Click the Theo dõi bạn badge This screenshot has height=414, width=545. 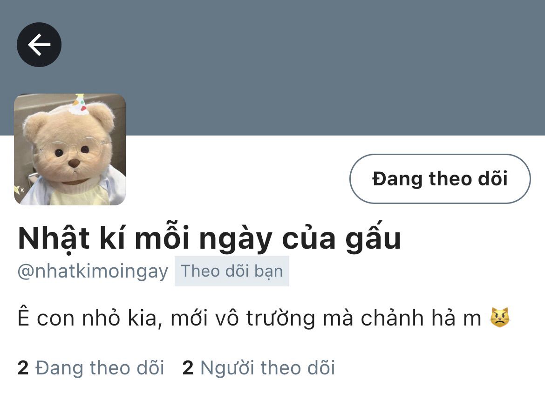pyautogui.click(x=232, y=271)
